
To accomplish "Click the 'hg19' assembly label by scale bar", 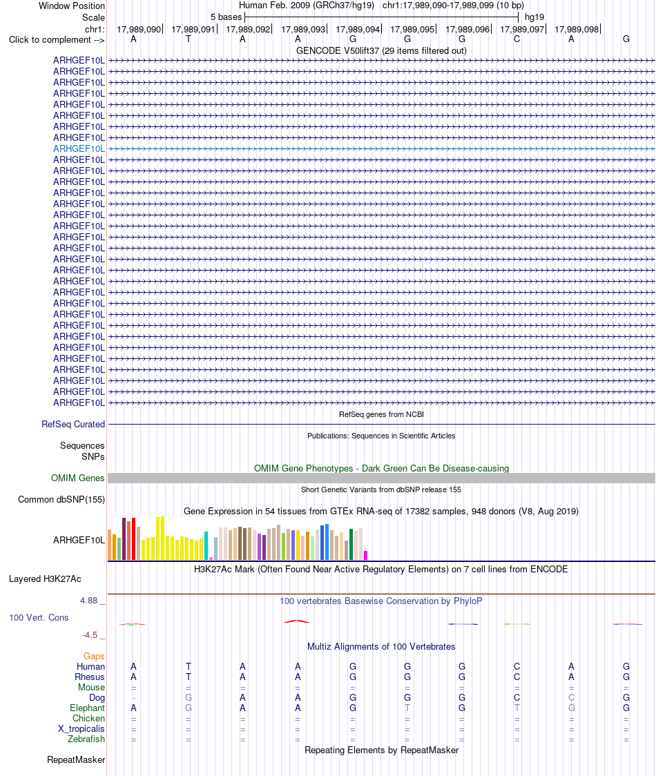I will pyautogui.click(x=534, y=17).
